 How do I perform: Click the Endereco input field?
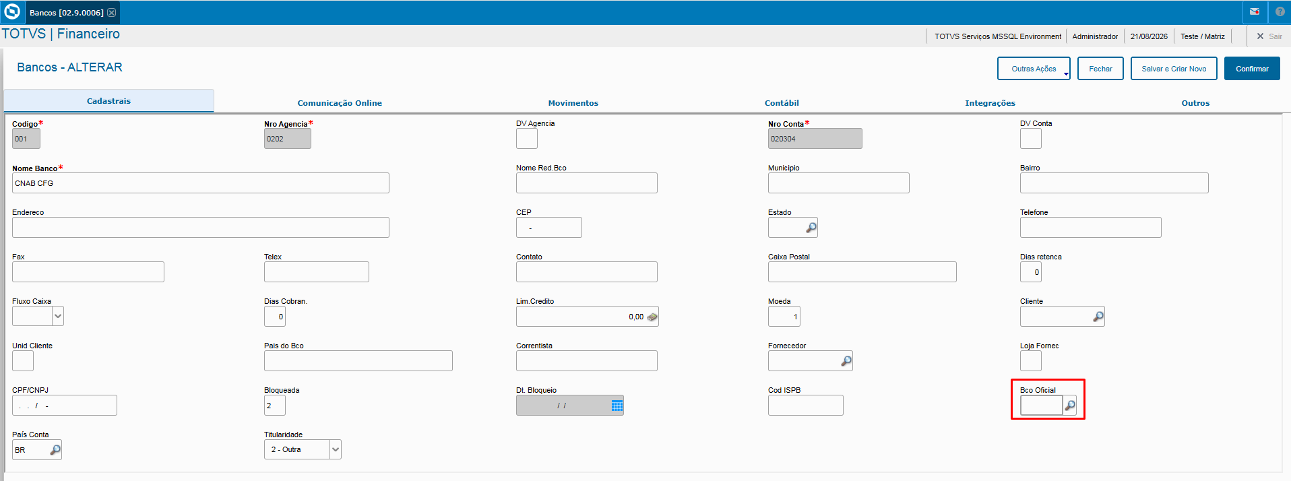201,228
